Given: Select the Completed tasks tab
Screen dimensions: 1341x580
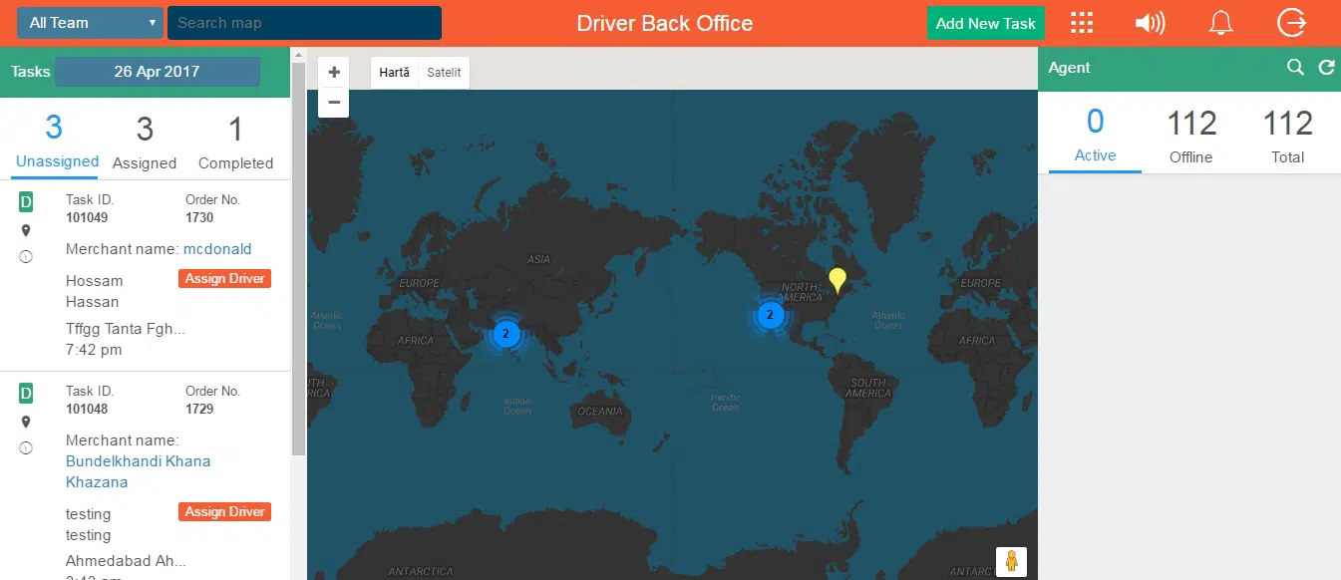Looking at the screenshot, I should coord(235,143).
